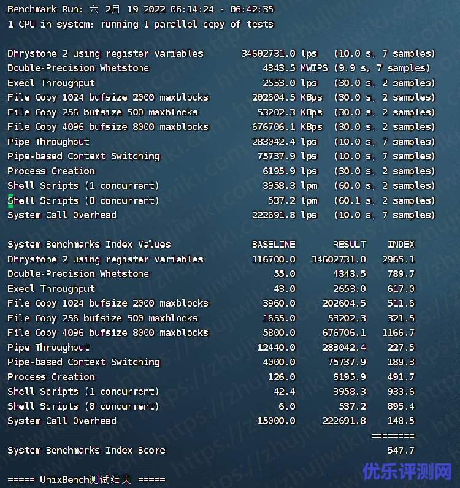Click the Benchmark Run date header line
460x488 pixels.
tap(140, 9)
